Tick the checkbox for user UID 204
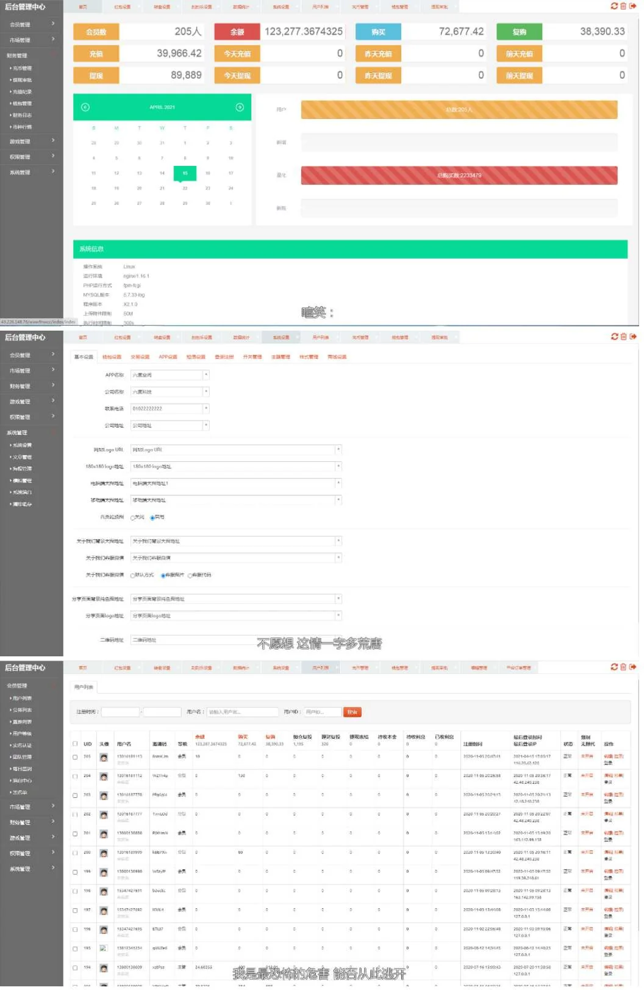 (x=75, y=777)
